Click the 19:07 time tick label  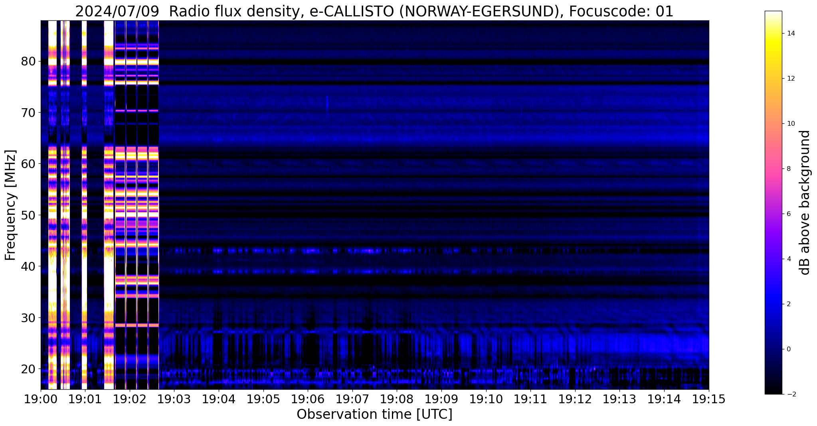coord(352,399)
